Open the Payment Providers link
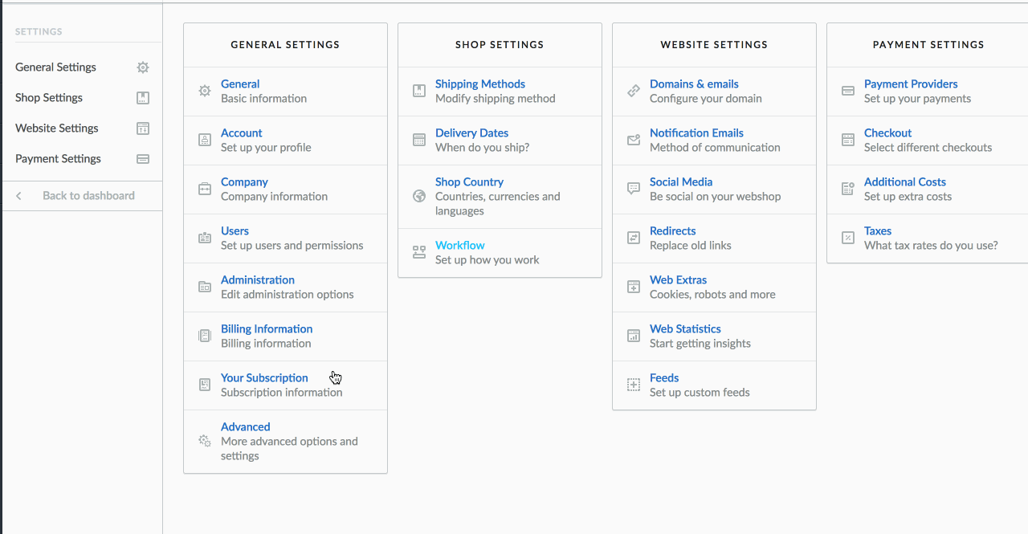This screenshot has height=534, width=1028. pyautogui.click(x=911, y=84)
